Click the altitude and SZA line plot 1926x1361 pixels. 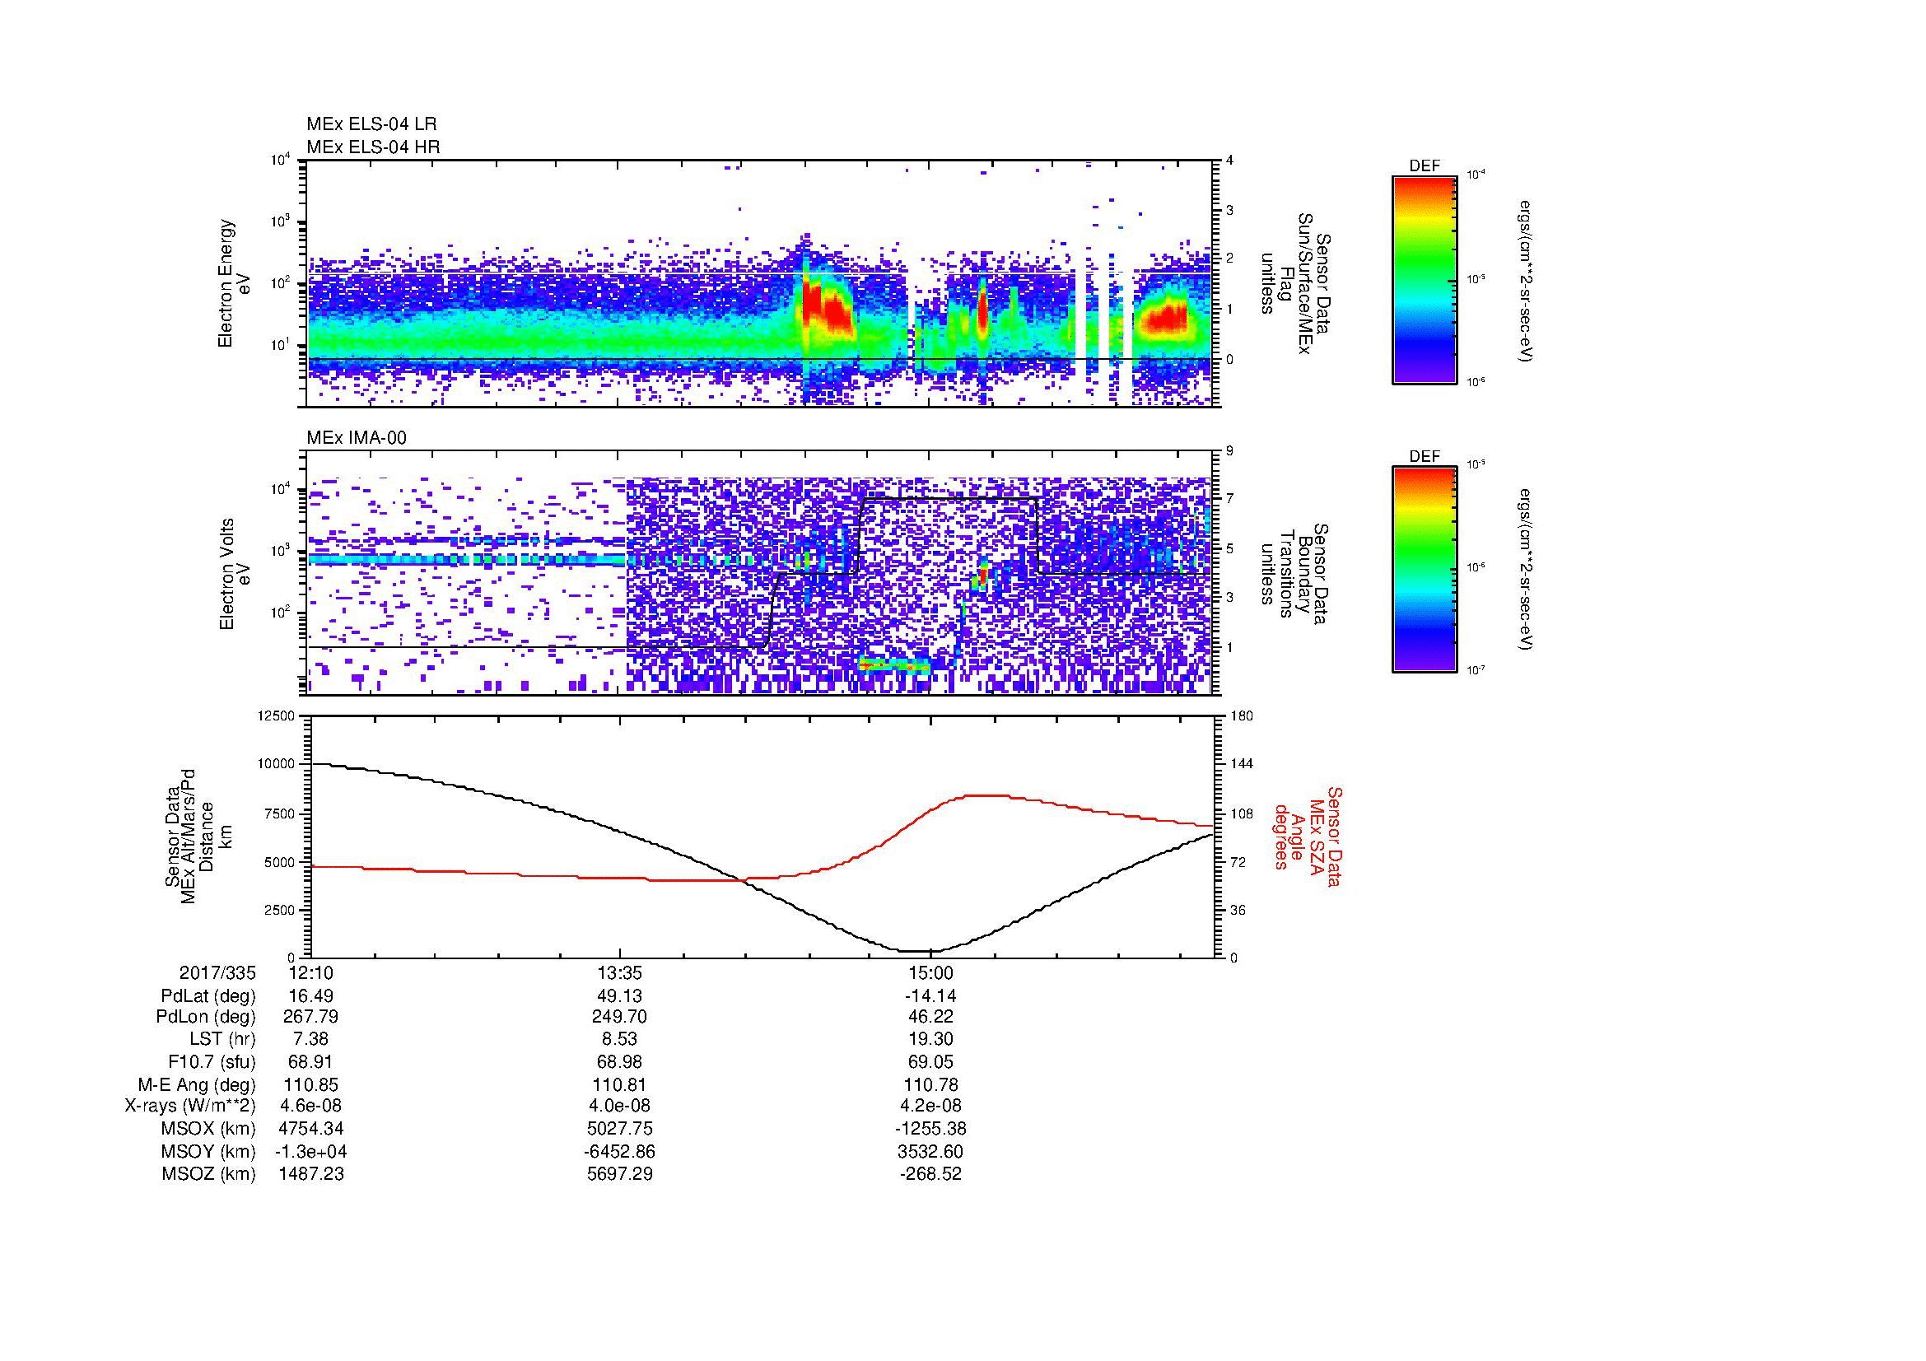tap(763, 836)
